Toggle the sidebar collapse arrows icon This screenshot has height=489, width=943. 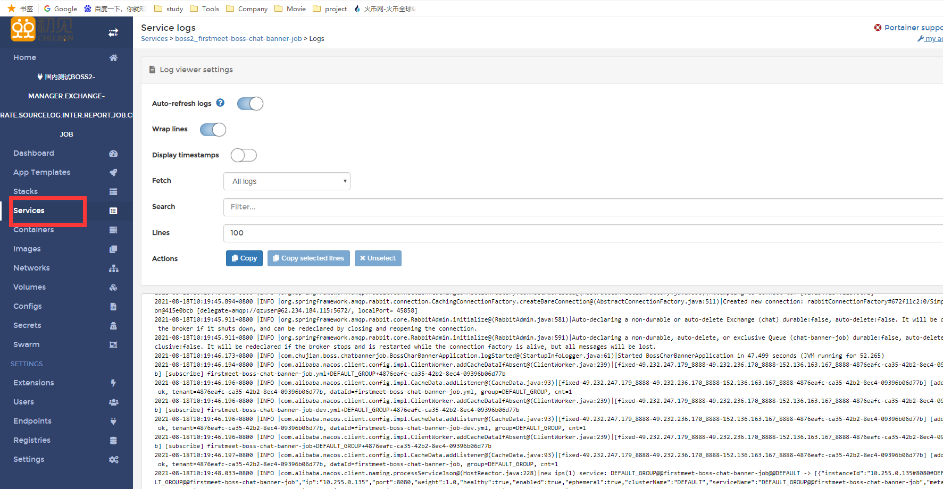(x=113, y=32)
